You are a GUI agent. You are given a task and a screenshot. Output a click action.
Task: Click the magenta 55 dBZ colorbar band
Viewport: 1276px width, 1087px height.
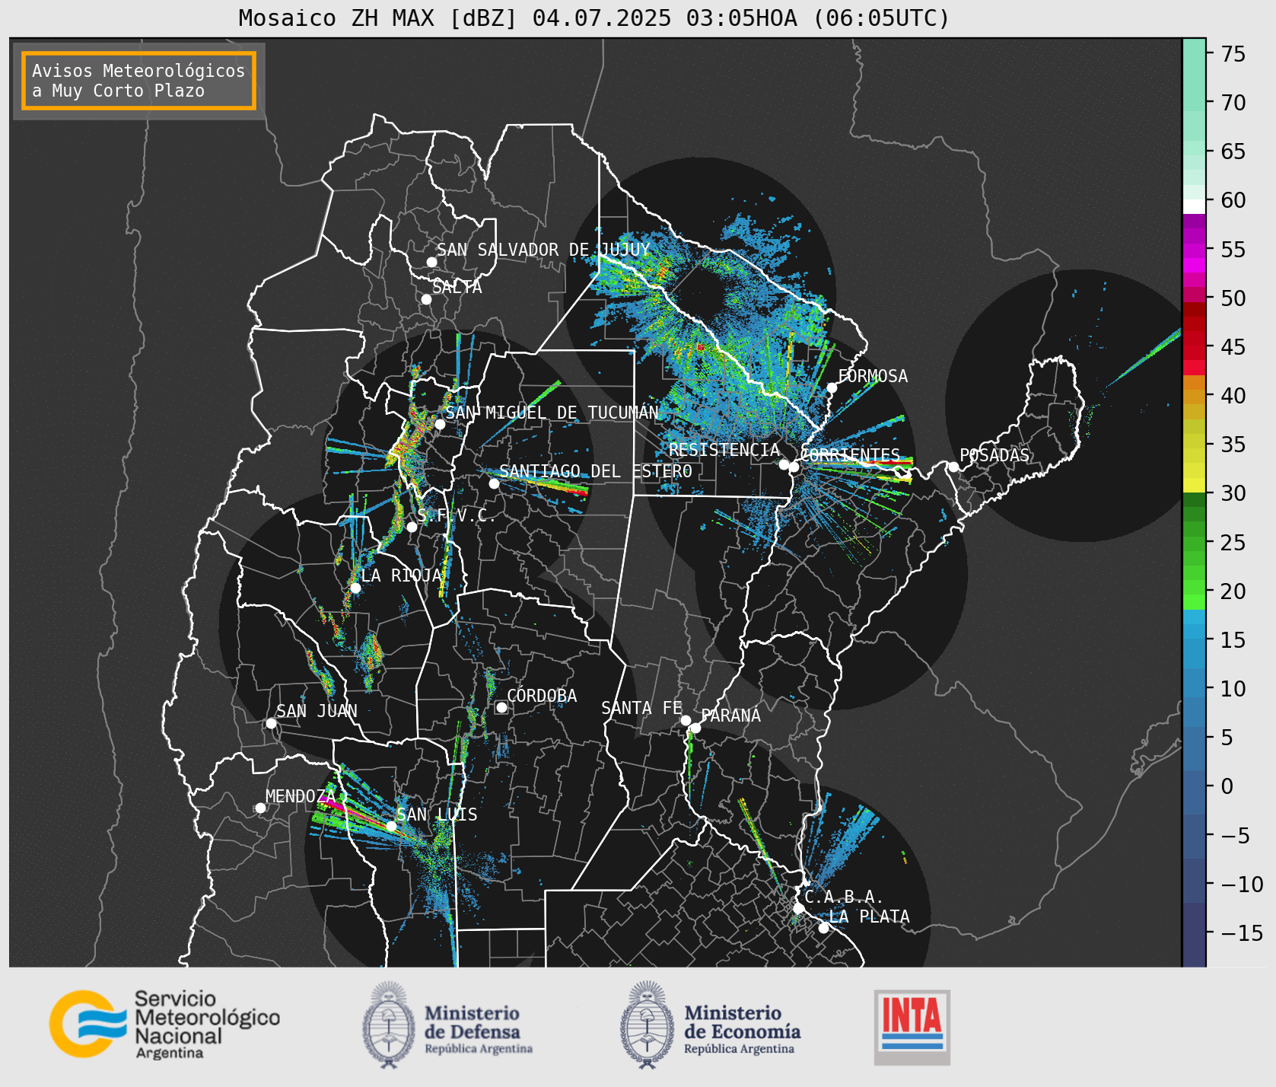pos(1194,250)
